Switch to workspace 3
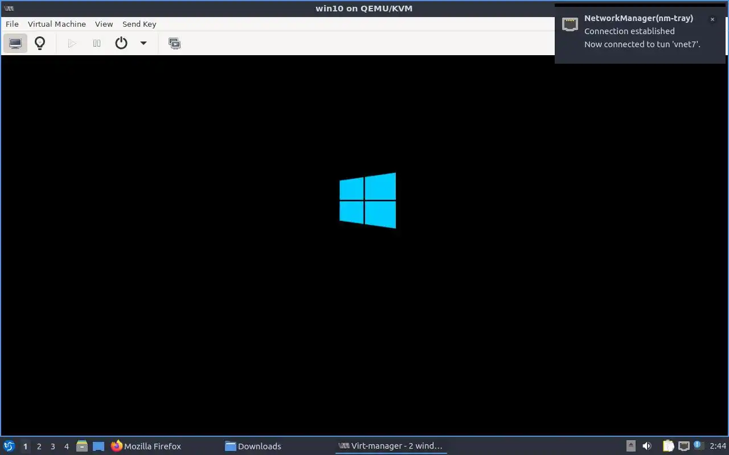 [52, 446]
